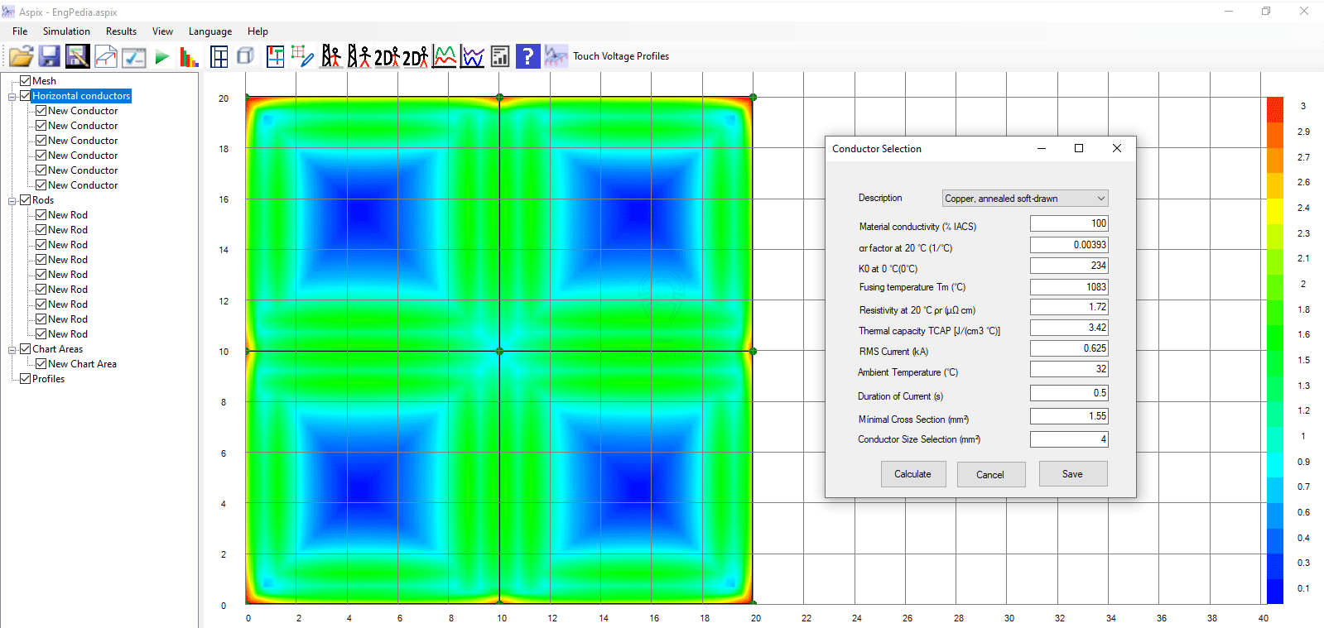Click the open file folder icon
1324x628 pixels.
21,56
